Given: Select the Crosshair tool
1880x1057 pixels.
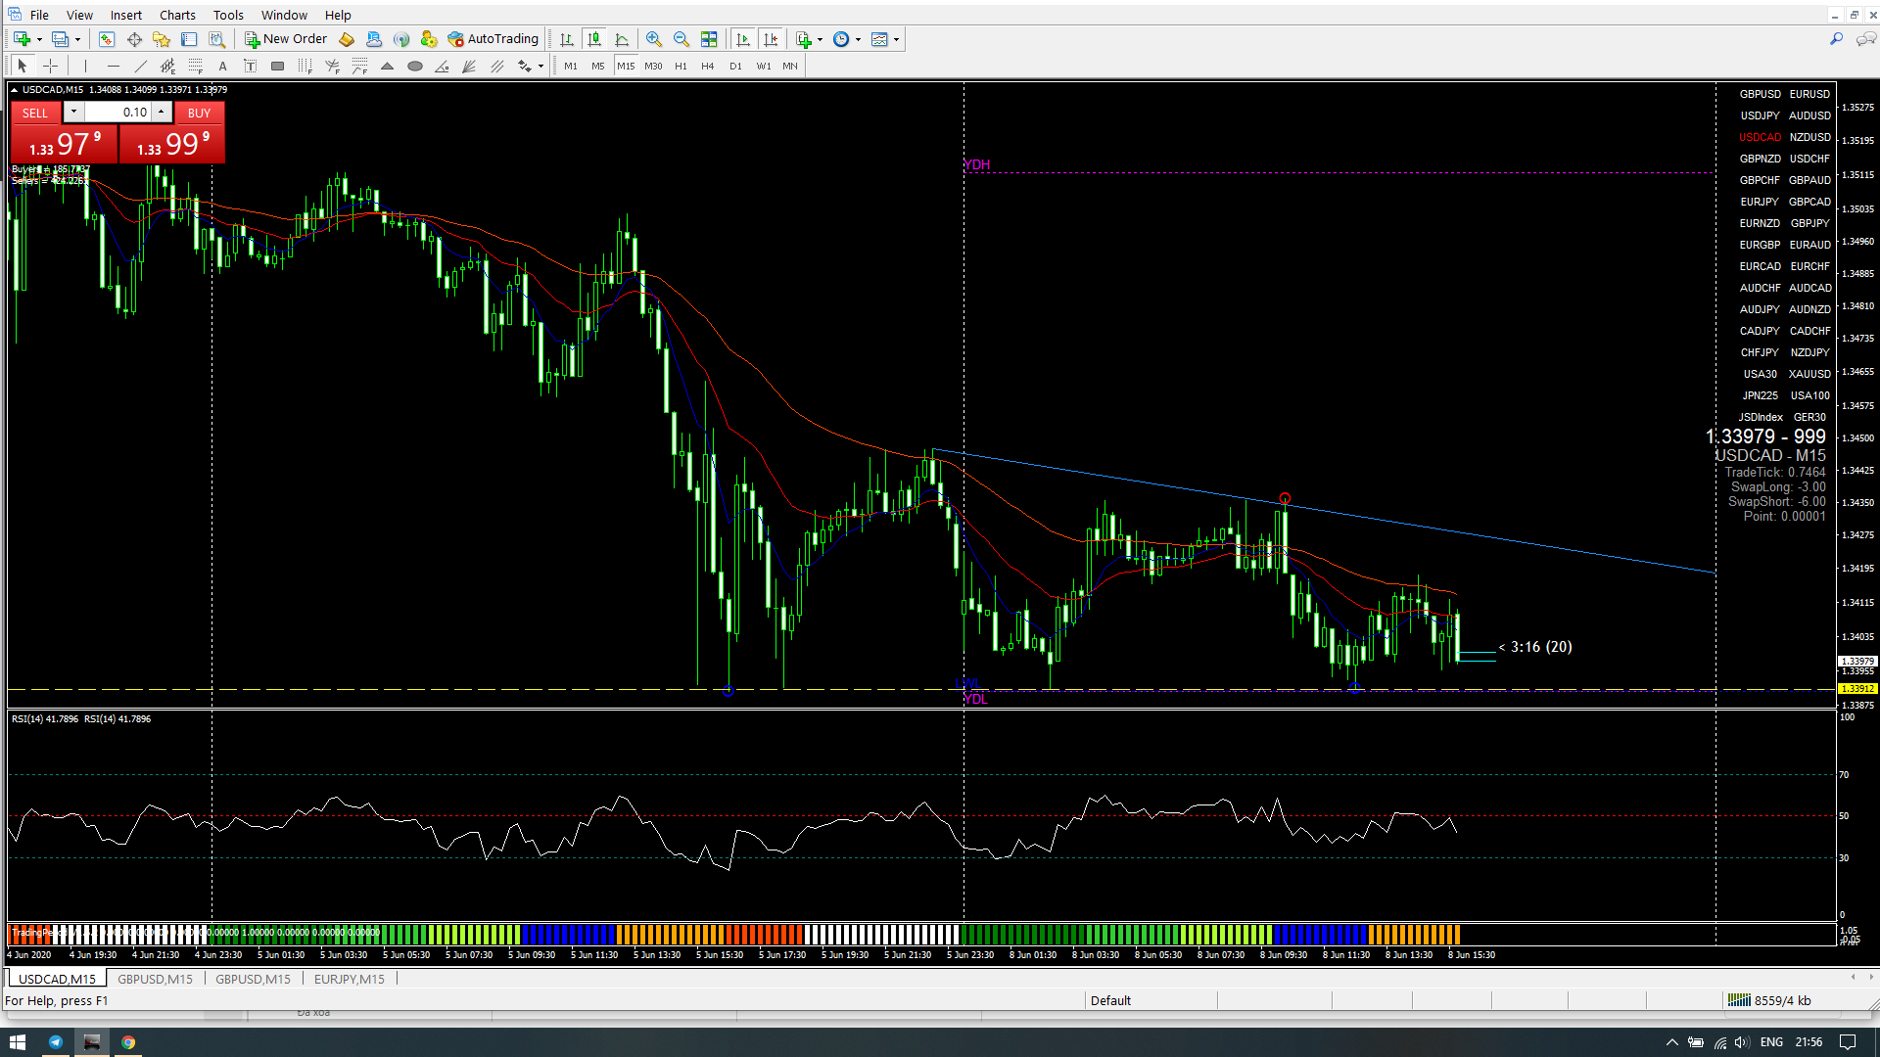Looking at the screenshot, I should 51,66.
